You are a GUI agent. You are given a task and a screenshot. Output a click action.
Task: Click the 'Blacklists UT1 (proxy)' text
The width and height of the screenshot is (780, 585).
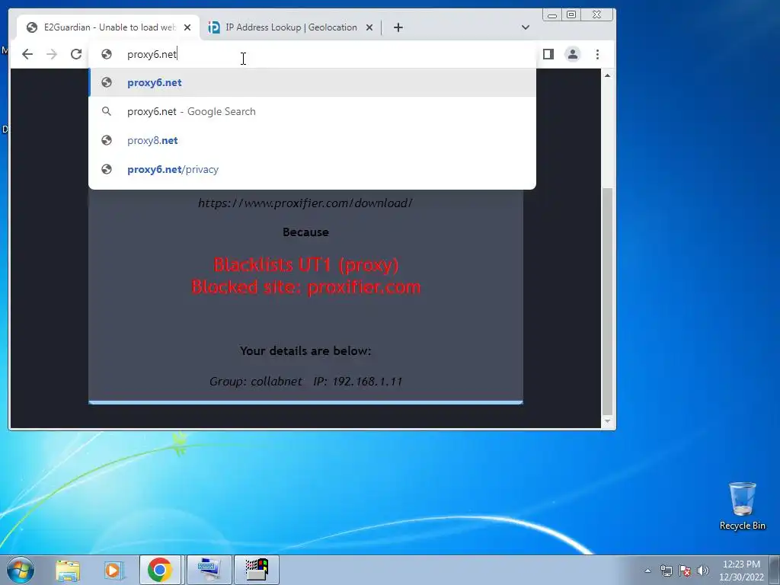(306, 264)
